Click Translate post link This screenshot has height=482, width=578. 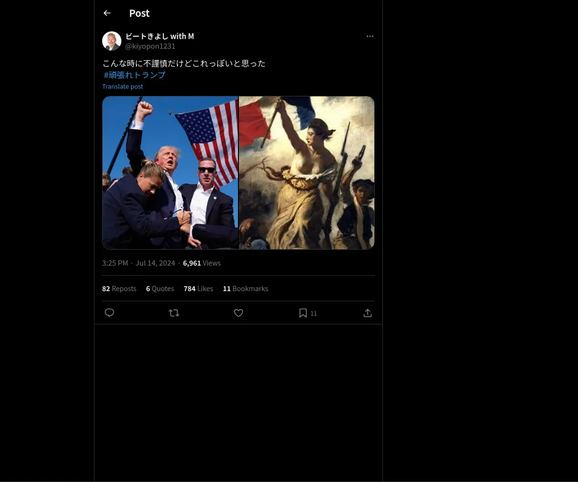point(122,86)
